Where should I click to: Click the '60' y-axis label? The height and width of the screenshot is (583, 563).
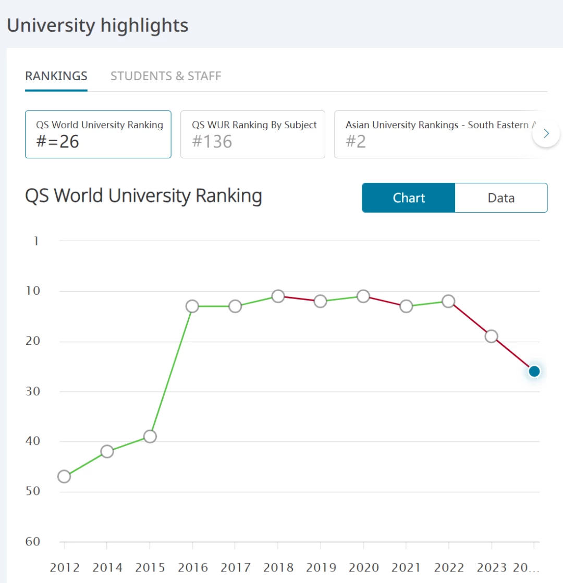pyautogui.click(x=33, y=542)
